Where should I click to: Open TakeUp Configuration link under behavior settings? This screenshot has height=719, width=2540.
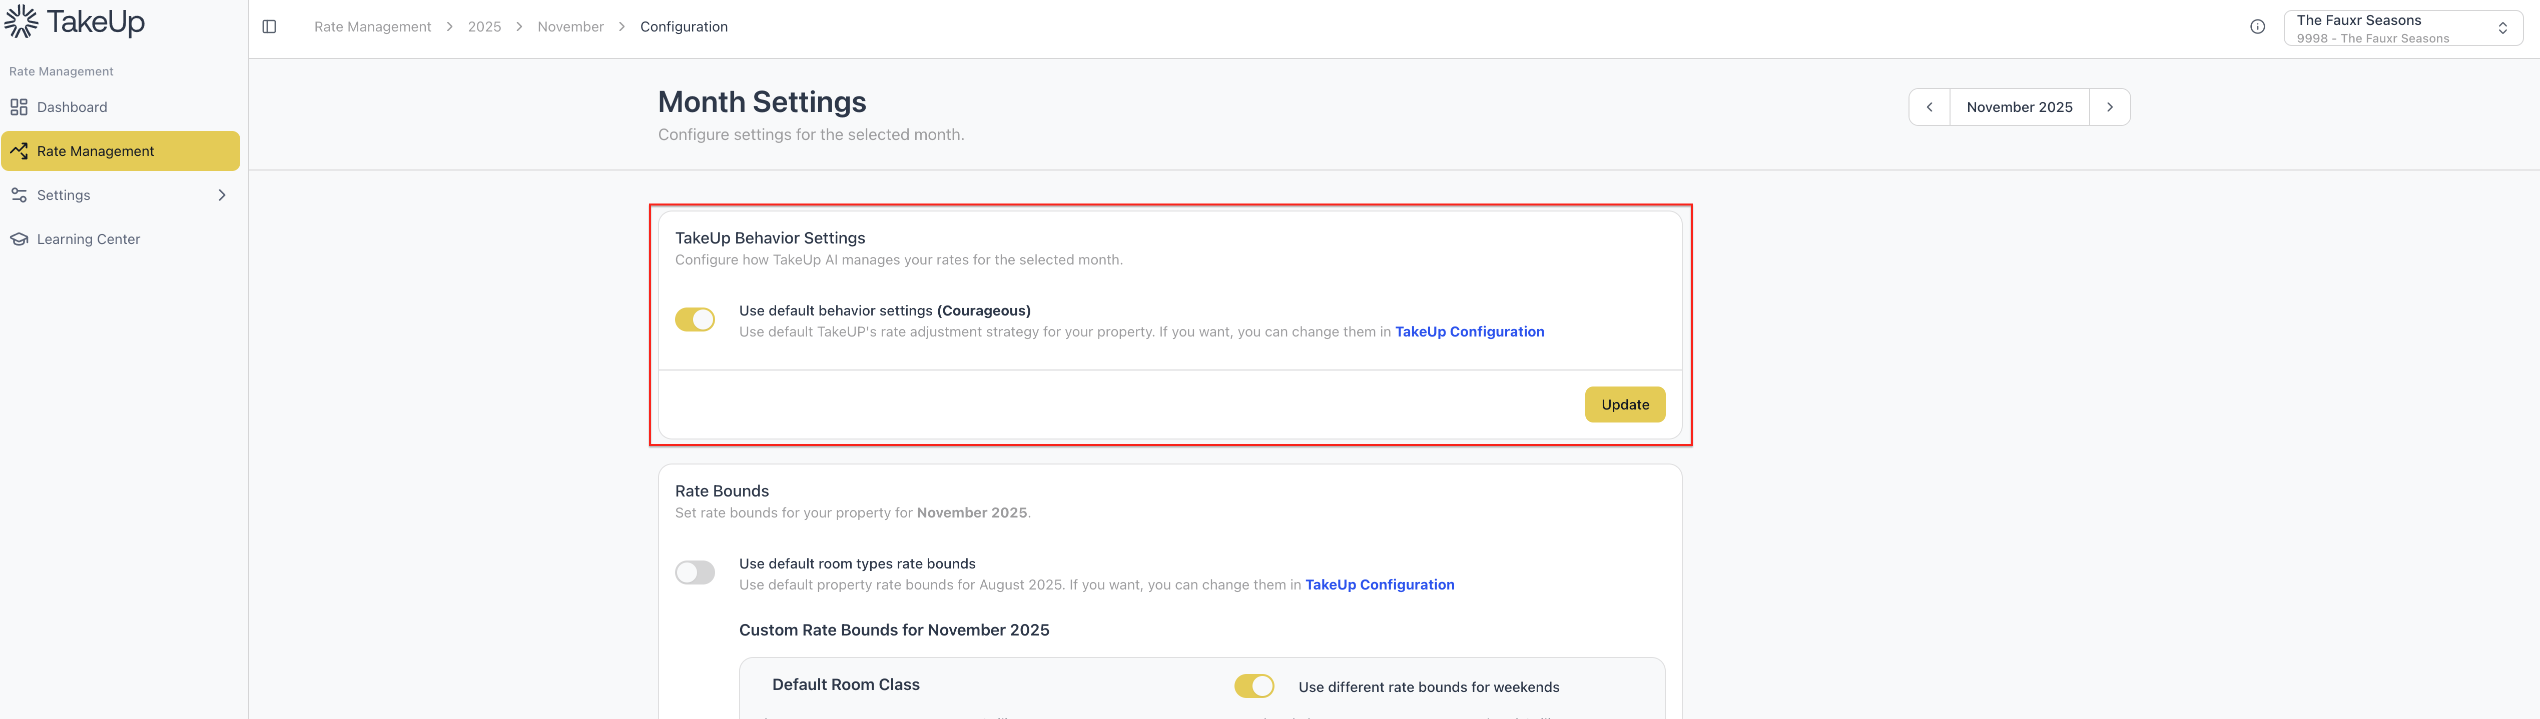(x=1469, y=332)
